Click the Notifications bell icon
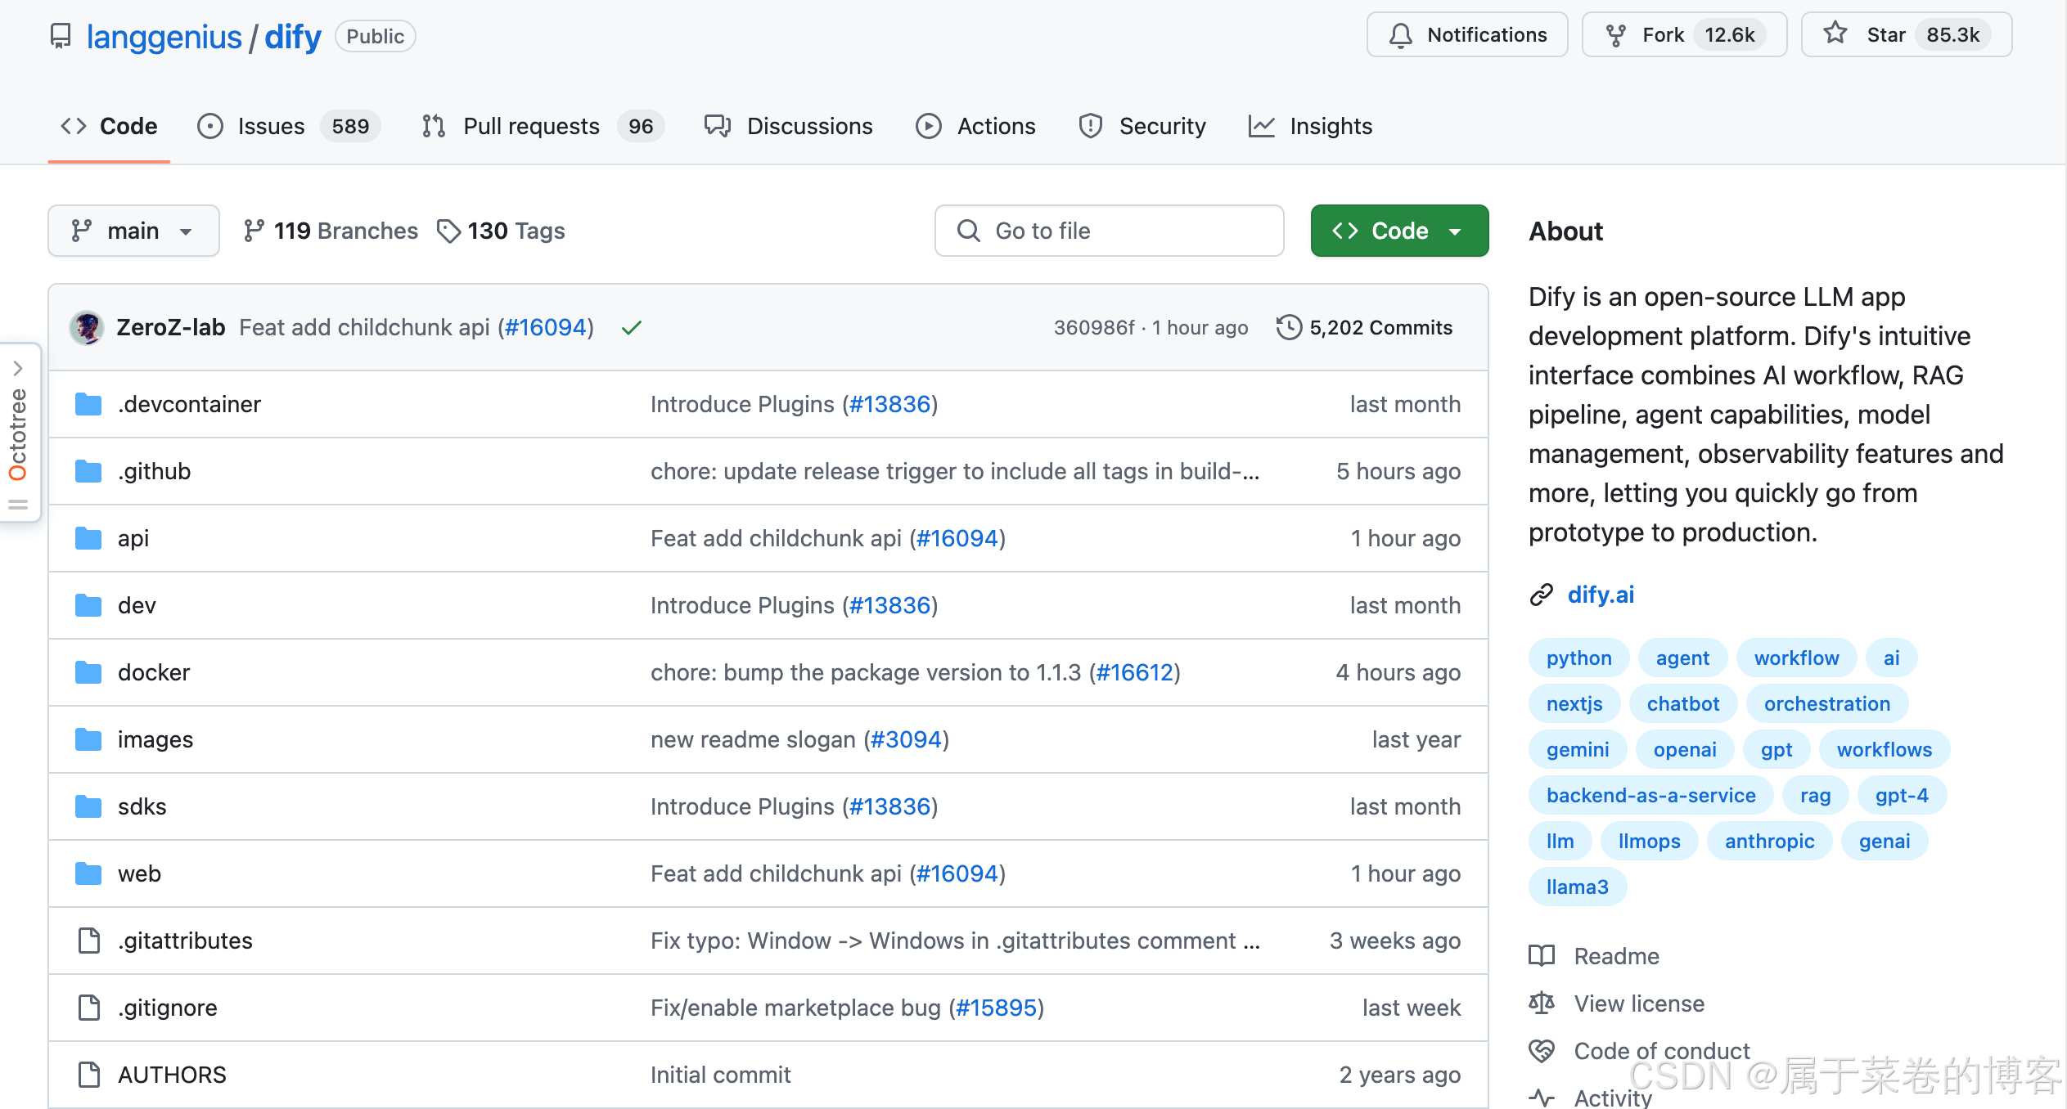Screen dimensions: 2067x1109 (x=1400, y=35)
